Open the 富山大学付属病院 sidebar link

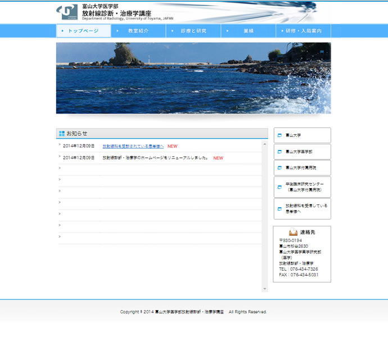tap(303, 167)
